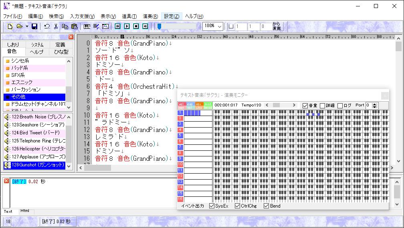Switch to the しおり tab
The width and height of the screenshot is (404, 228).
coord(13,44)
